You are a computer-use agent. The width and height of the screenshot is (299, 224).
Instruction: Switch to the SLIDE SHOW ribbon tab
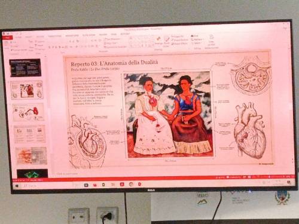[x=89, y=35]
